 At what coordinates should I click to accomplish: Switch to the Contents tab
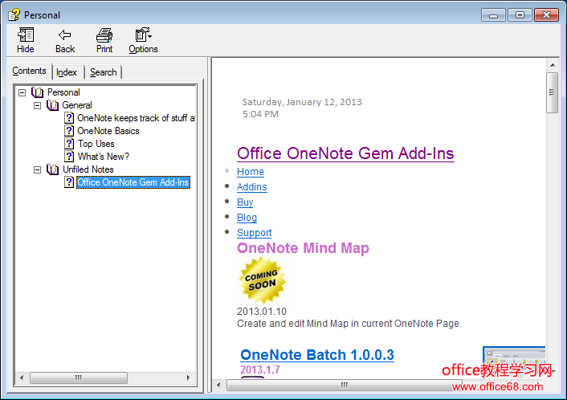29,71
